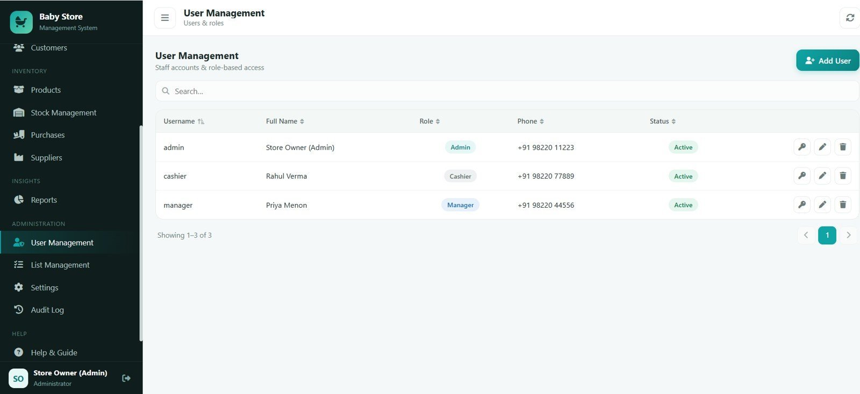The width and height of the screenshot is (860, 394).
Task: Sort table by Phone column
Action: tap(531, 121)
